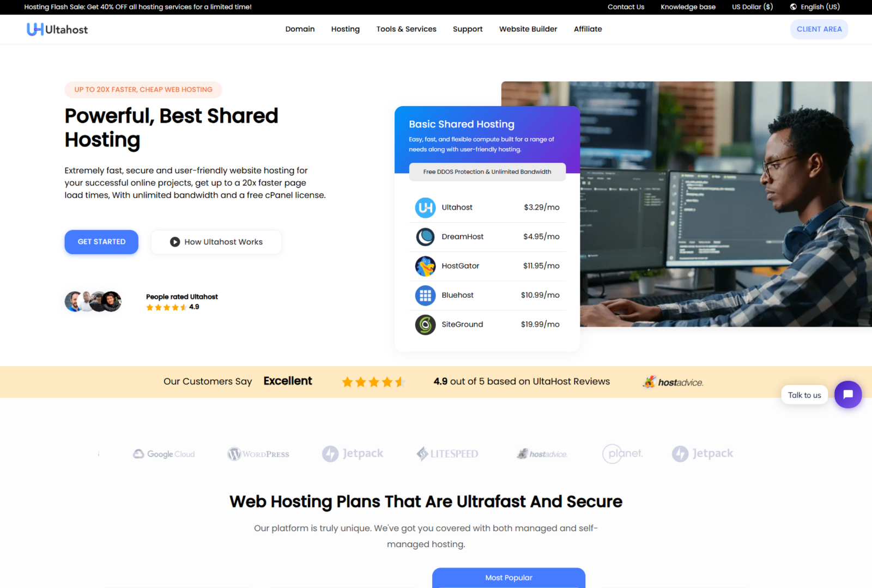
Task: Open the live chat bubble icon
Action: [847, 395]
